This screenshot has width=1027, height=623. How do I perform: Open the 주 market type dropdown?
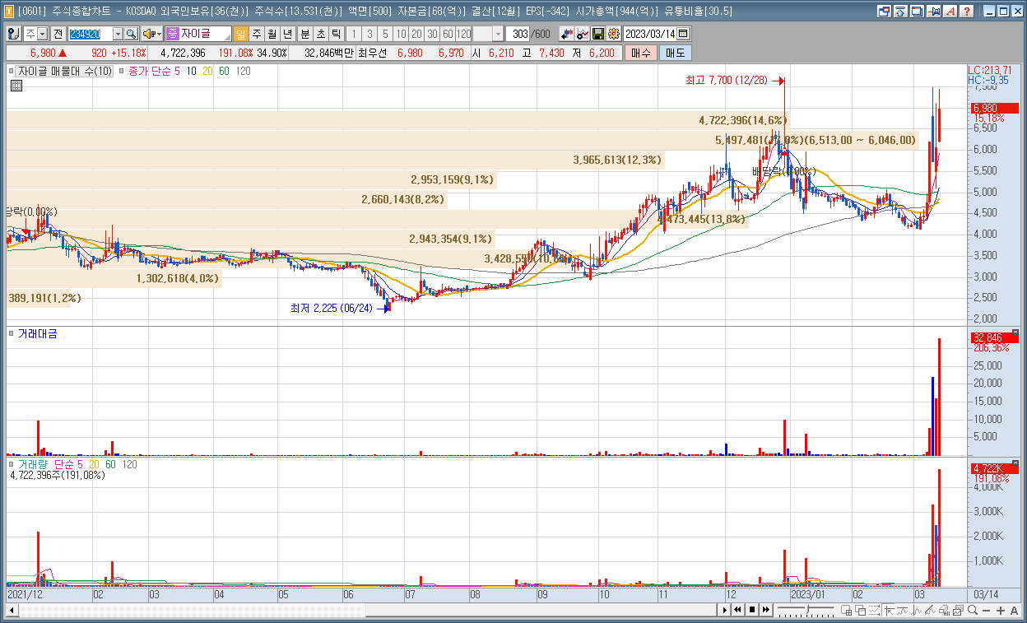click(x=42, y=34)
